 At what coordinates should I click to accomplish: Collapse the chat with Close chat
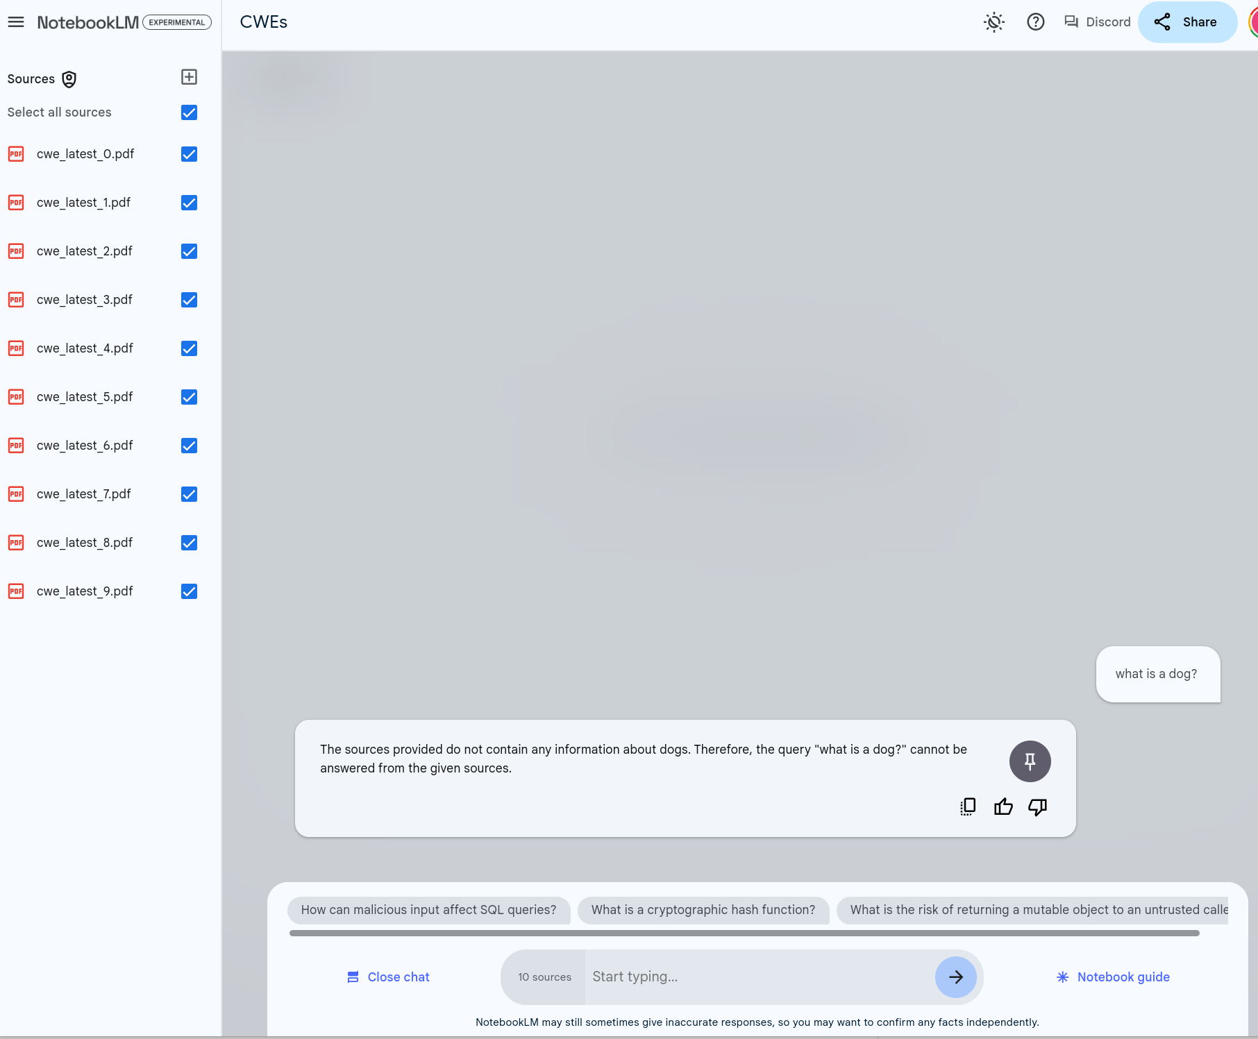click(x=388, y=977)
